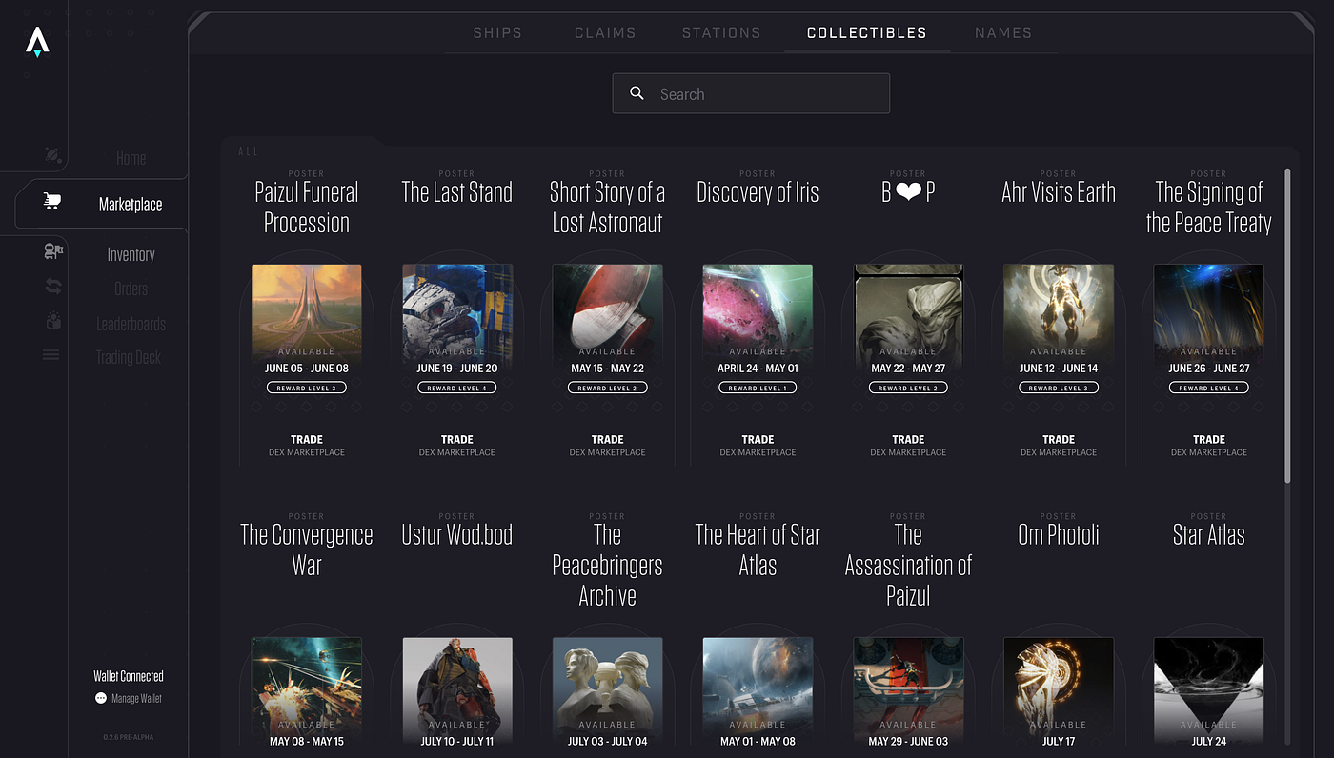Switch to the CLAIMS tab
This screenshot has height=758, width=1334.
pos(605,31)
